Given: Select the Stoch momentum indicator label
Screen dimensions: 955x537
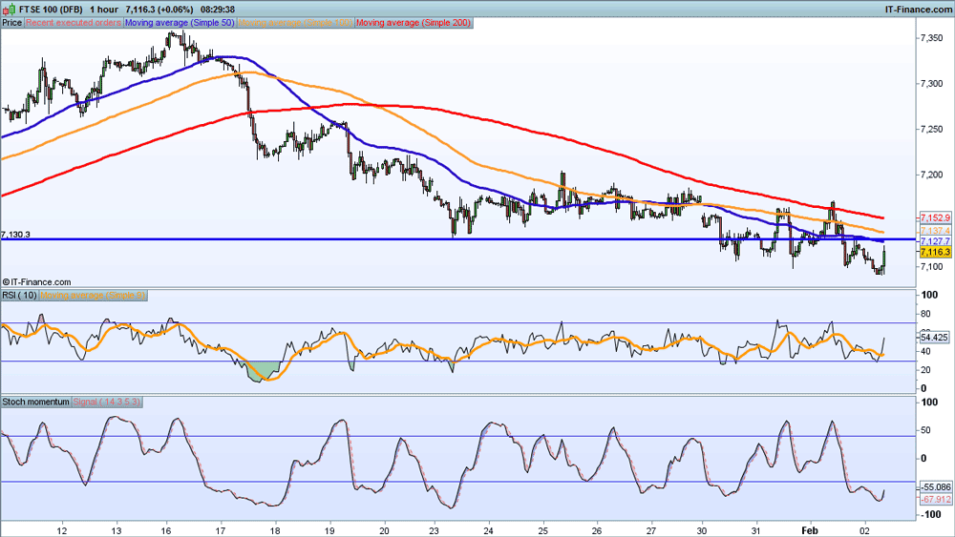Looking at the screenshot, I should [x=36, y=402].
